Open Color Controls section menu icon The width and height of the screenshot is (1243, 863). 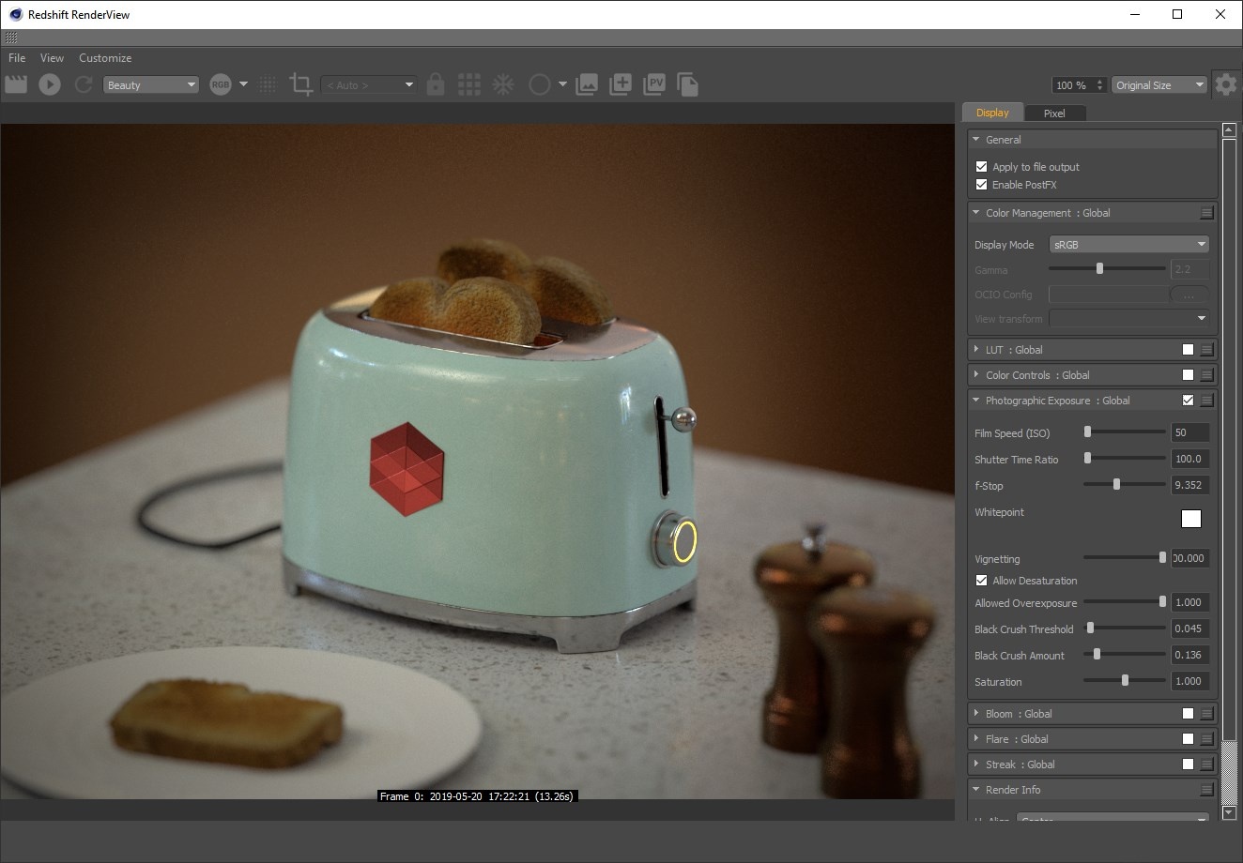click(1207, 375)
